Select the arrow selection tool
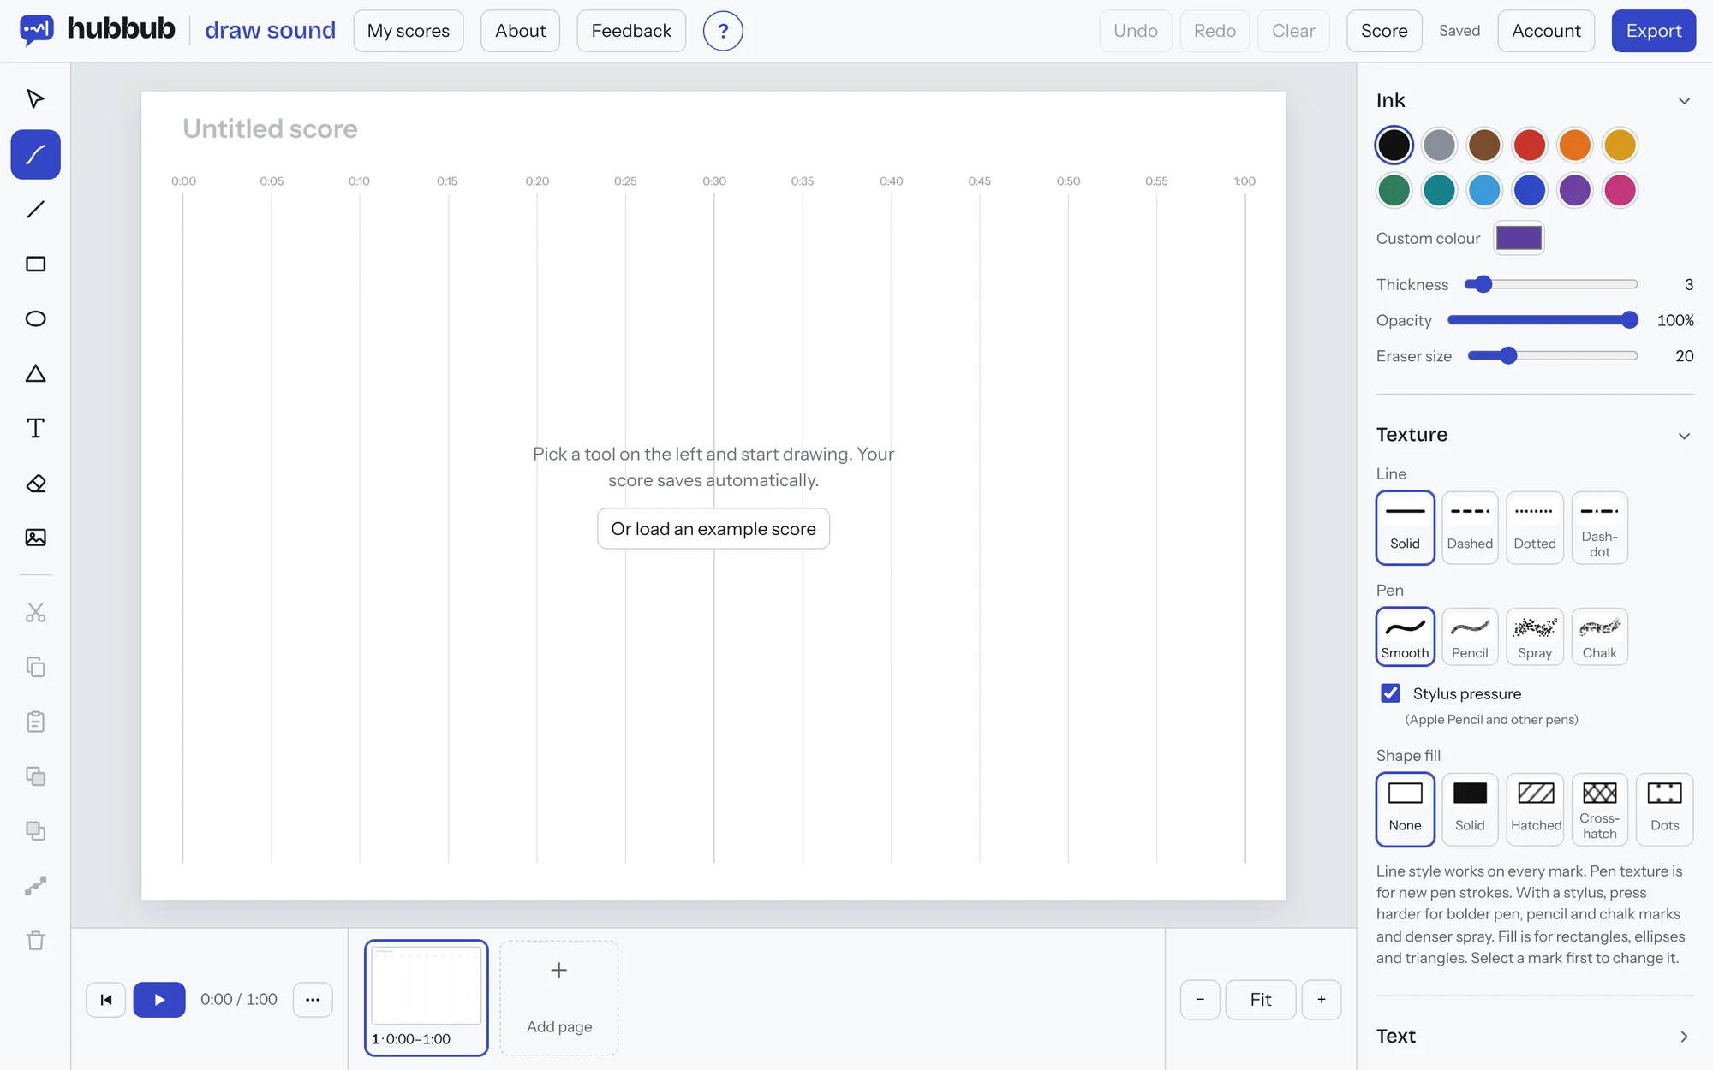1713x1070 pixels. click(x=35, y=99)
